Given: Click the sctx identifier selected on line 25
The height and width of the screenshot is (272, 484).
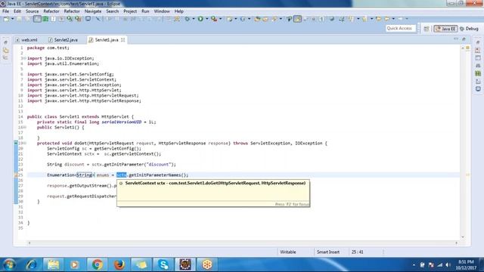Looking at the screenshot, I should 121,175.
